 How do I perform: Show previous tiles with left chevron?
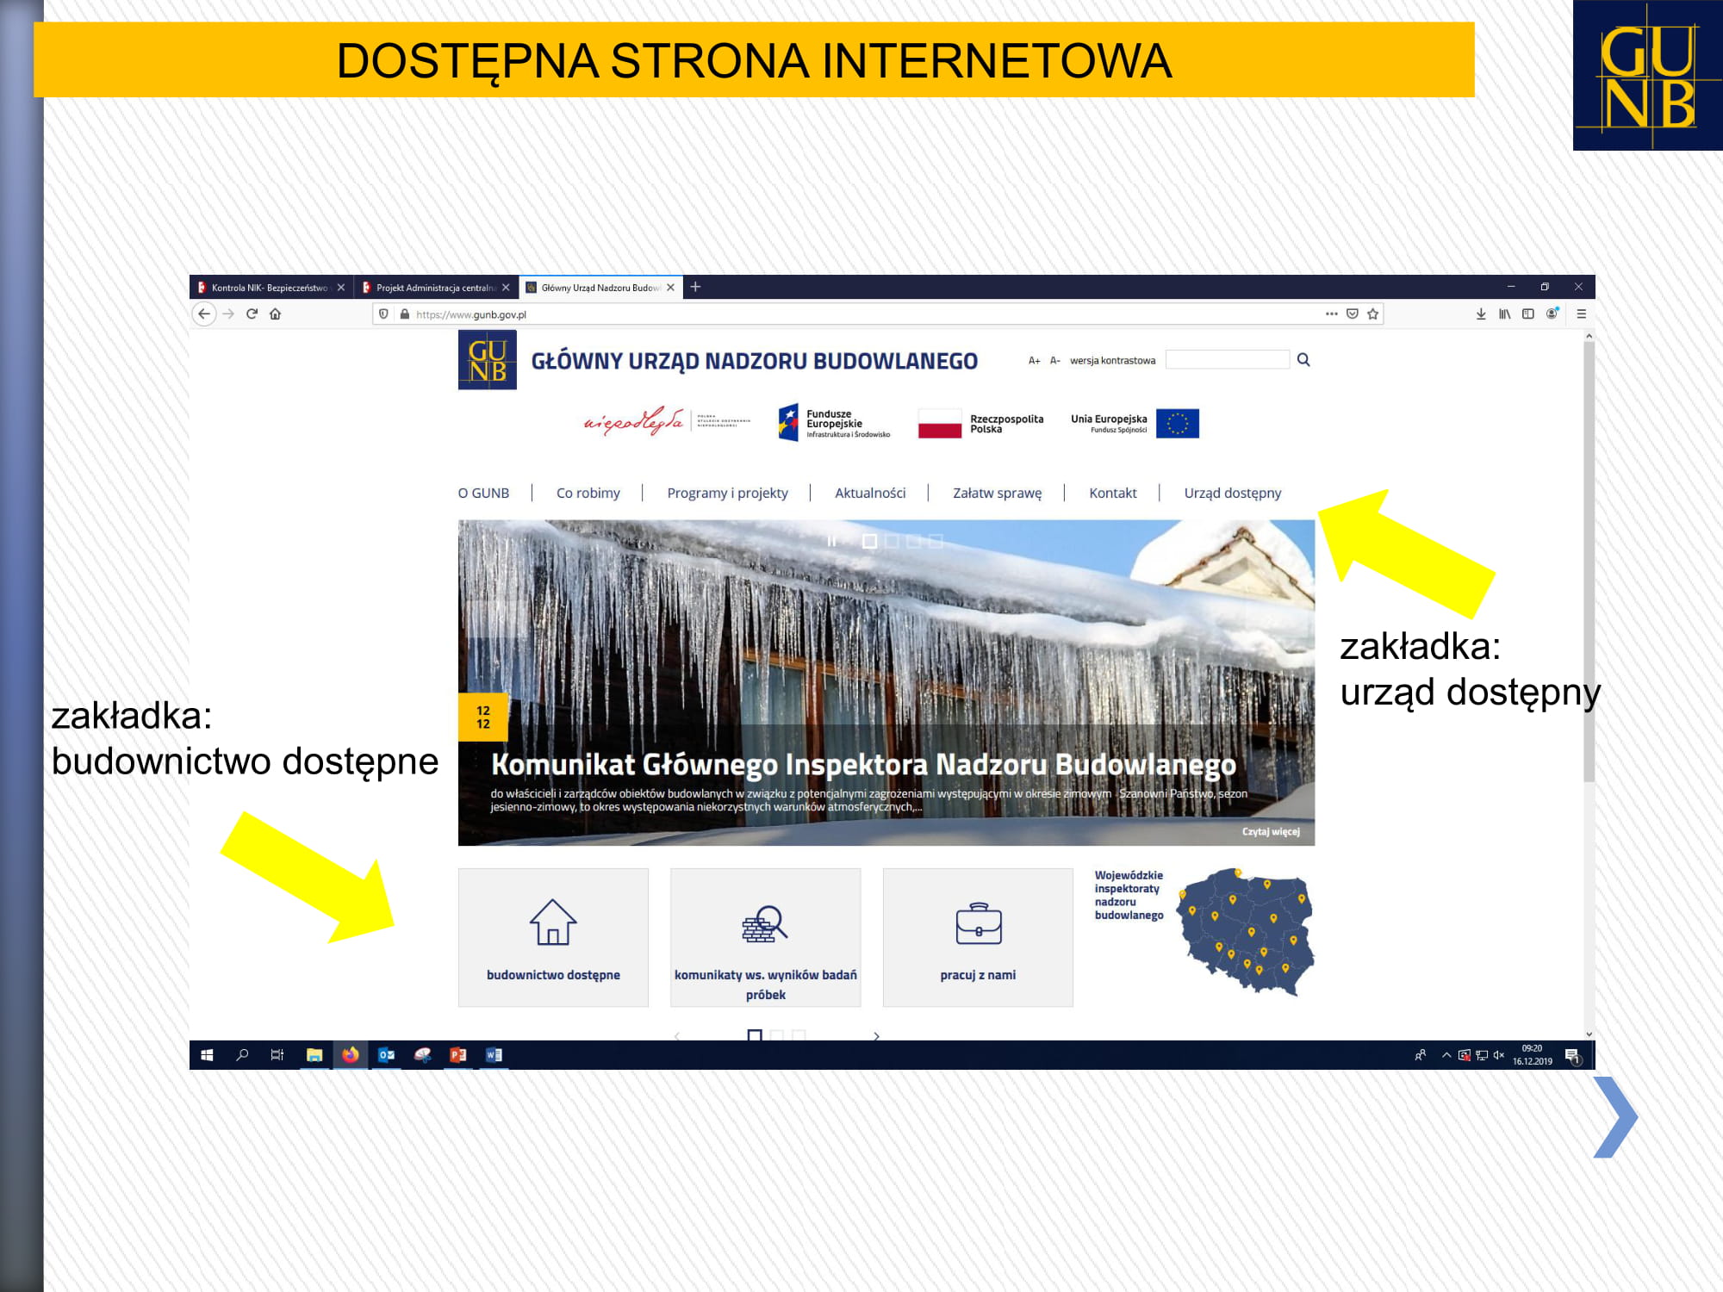(677, 1036)
